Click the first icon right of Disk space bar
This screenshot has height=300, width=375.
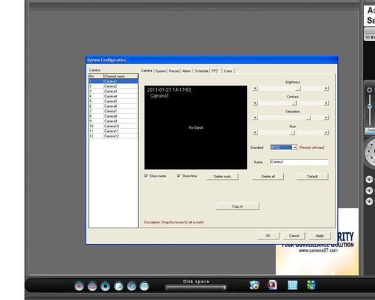pyautogui.click(x=254, y=285)
